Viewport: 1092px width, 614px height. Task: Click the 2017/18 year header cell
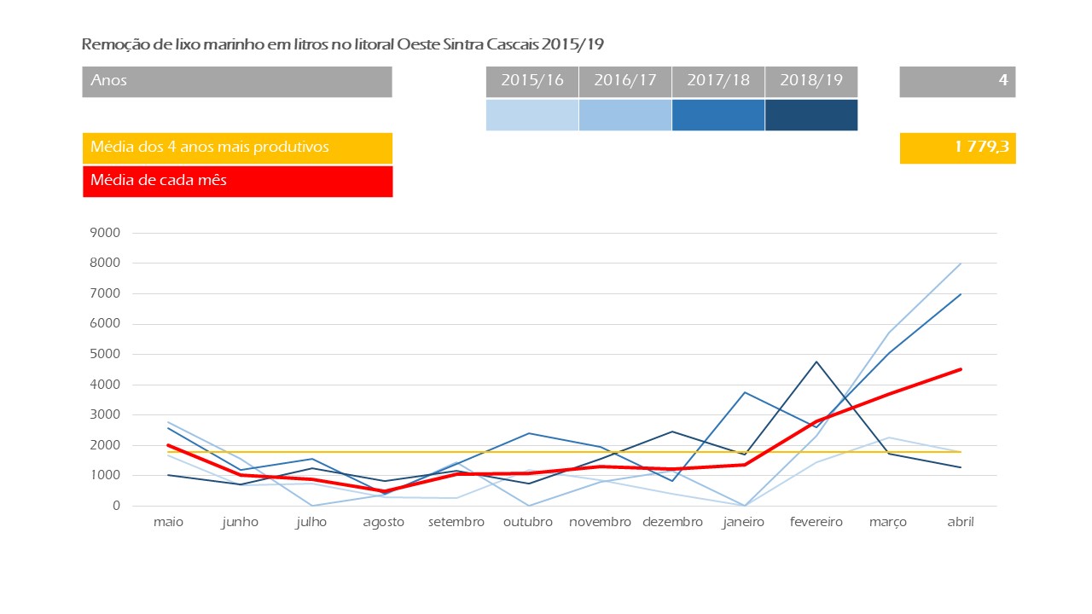(717, 81)
